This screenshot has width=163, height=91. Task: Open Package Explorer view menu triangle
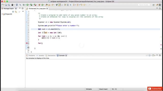(23, 11)
